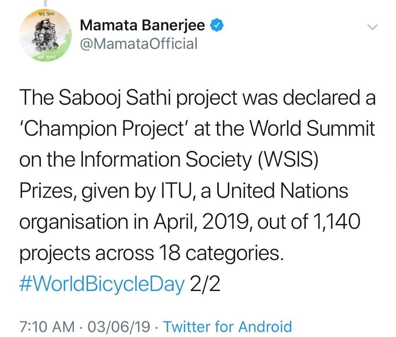Open the #WorldBicycleDay hashtag
Screen dimensions: 396x337
[x=102, y=284]
